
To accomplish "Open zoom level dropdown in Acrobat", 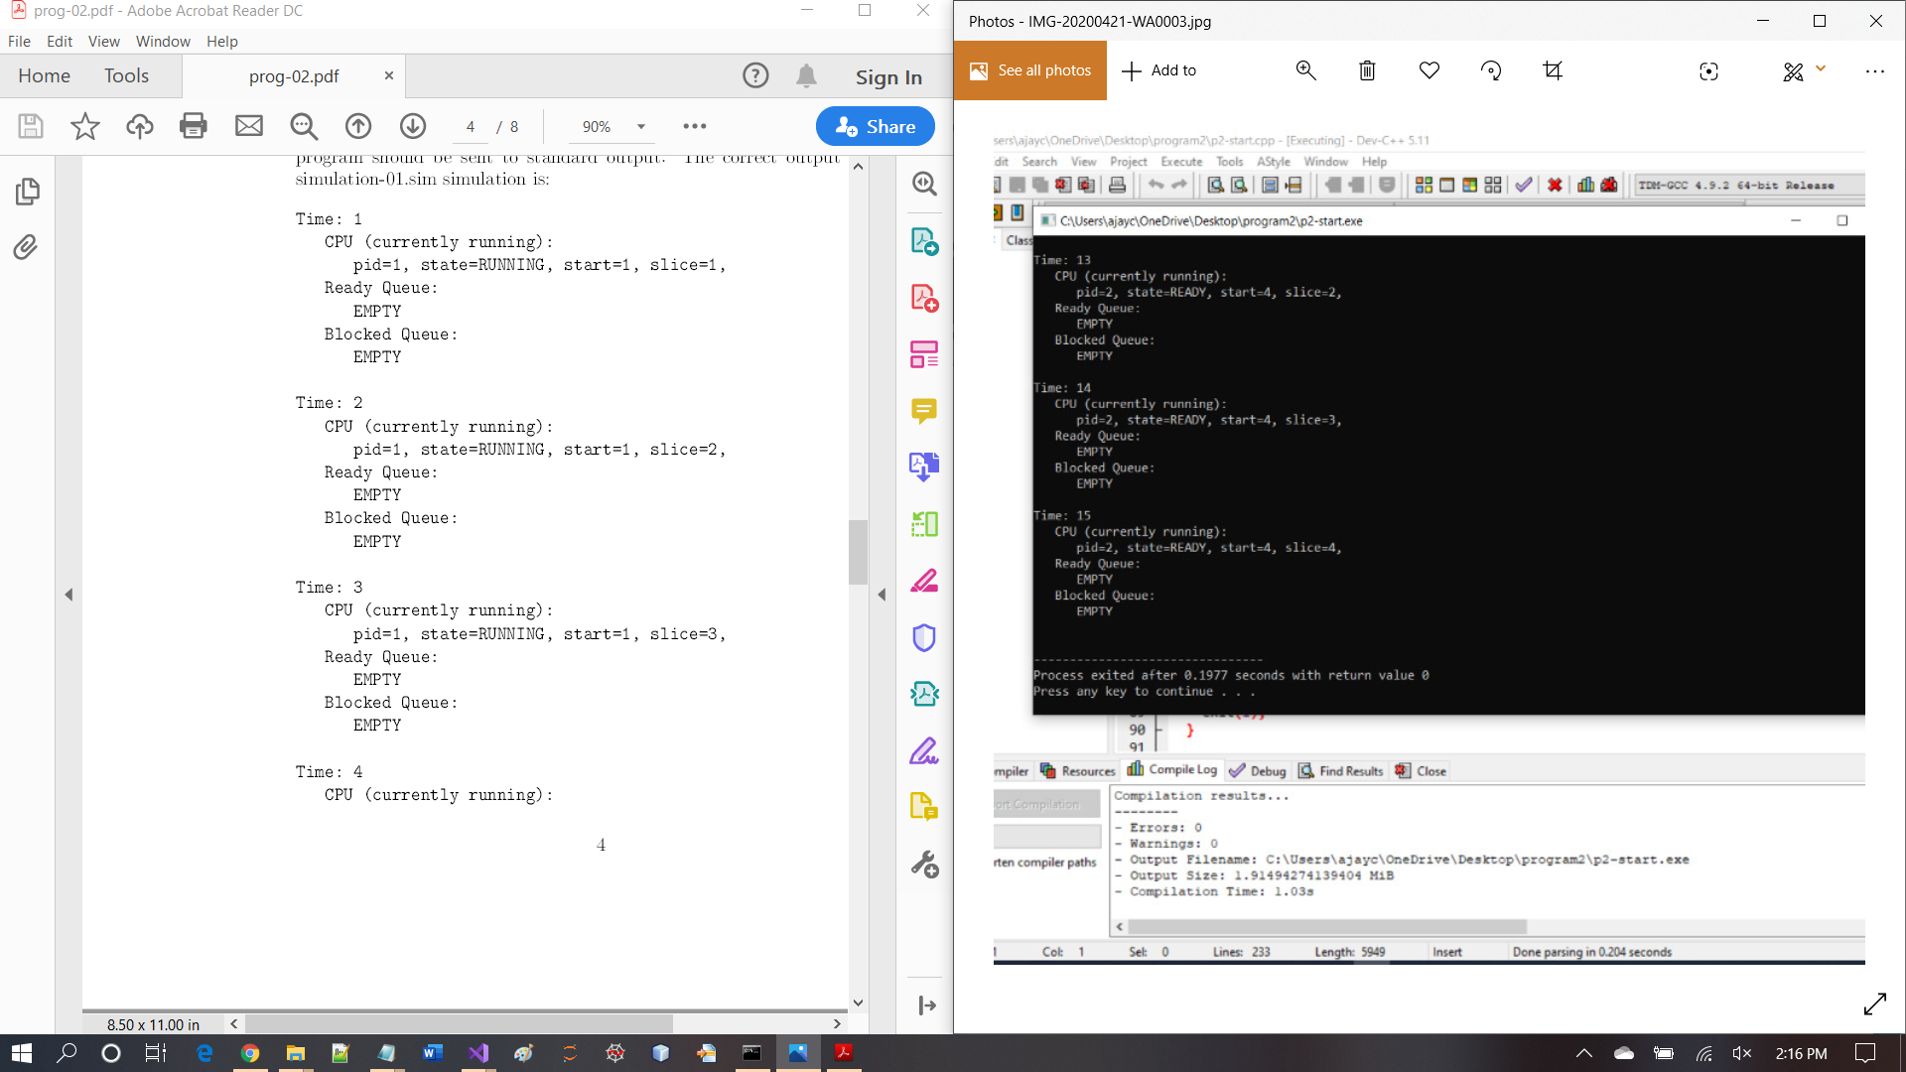I will tap(641, 126).
